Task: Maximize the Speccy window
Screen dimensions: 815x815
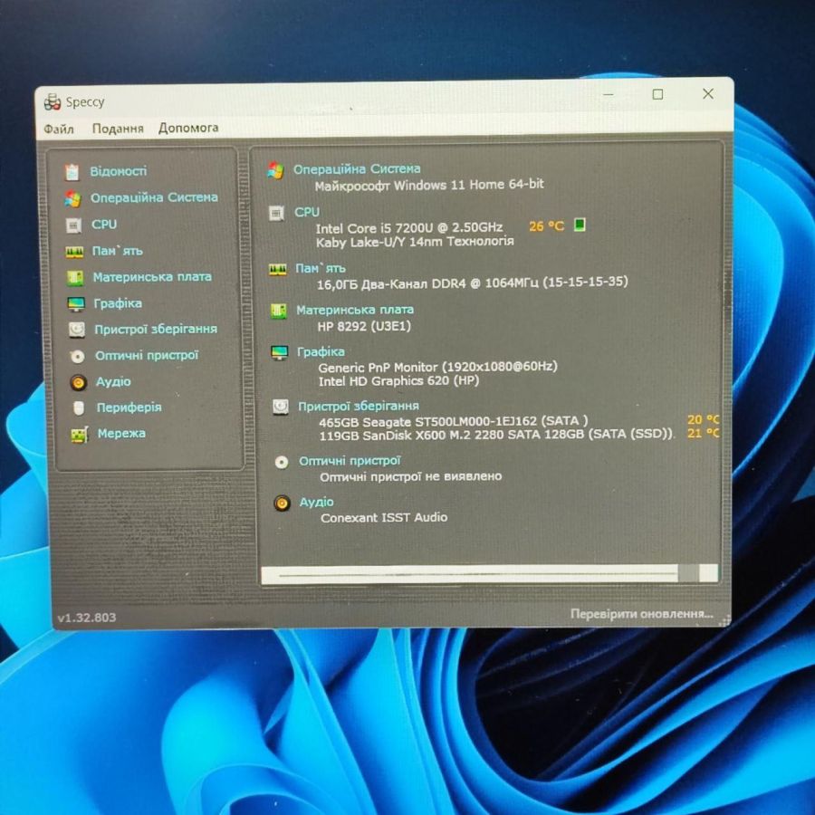Action: point(657,94)
